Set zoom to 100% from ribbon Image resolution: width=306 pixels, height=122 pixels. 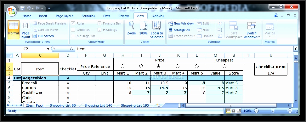tap(143, 28)
